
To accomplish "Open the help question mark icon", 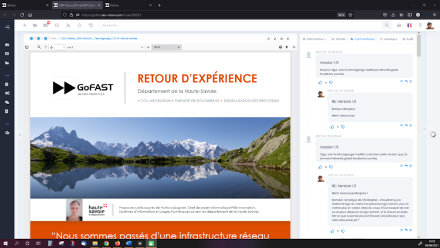I will click(x=420, y=25).
